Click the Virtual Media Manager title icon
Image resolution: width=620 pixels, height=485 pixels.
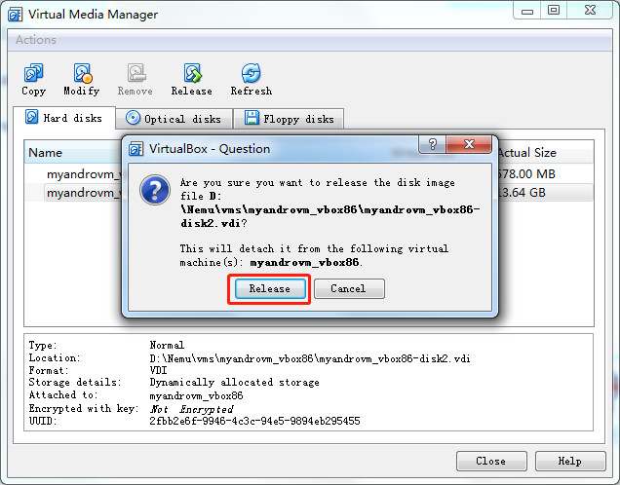click(x=15, y=15)
